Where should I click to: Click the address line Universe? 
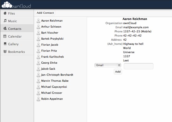(x=129, y=52)
